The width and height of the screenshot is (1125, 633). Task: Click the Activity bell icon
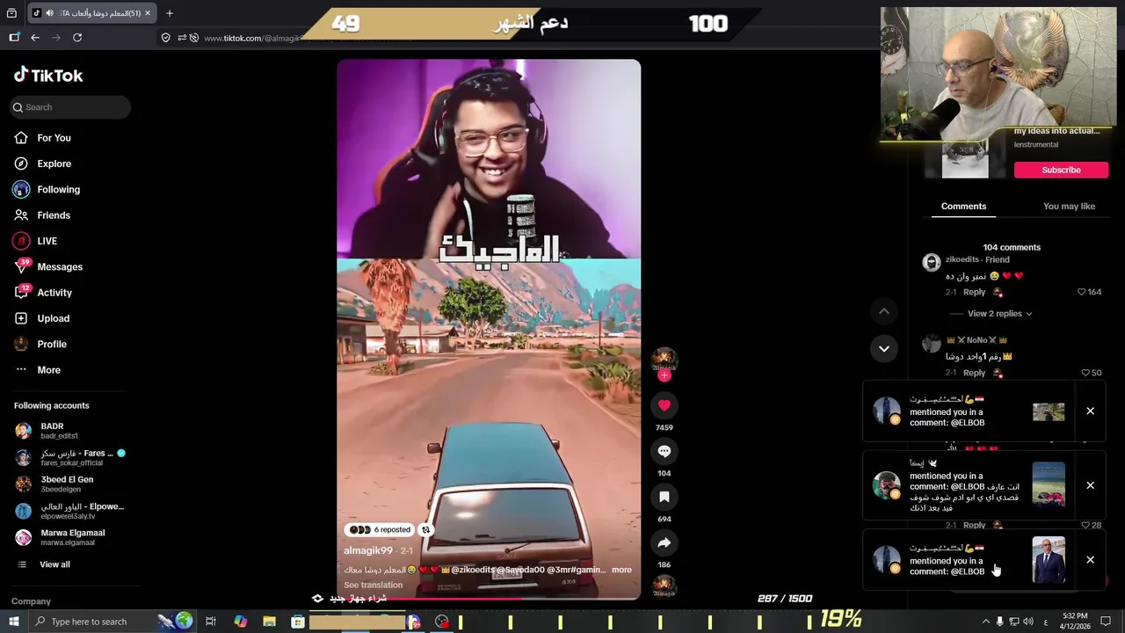pos(21,293)
